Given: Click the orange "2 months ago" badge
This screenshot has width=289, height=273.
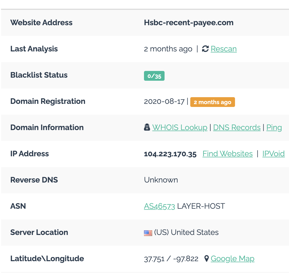Looking at the screenshot, I should click(x=212, y=102).
